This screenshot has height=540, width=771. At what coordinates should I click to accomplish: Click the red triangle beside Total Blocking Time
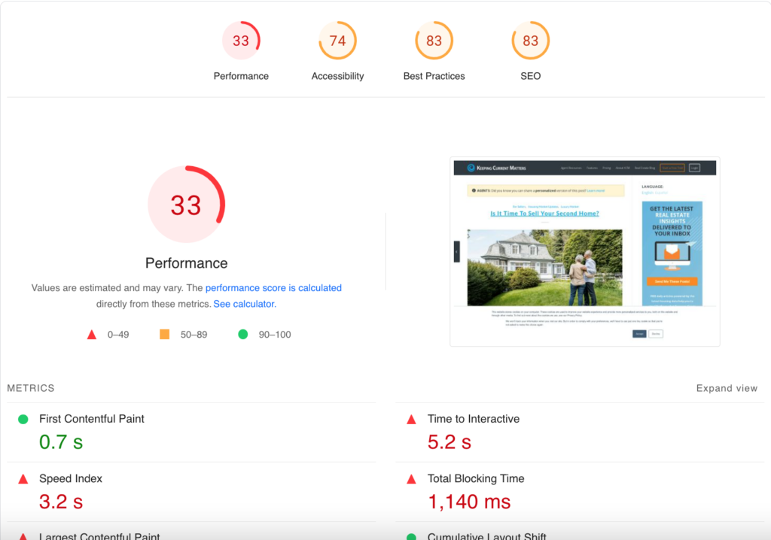click(x=410, y=478)
